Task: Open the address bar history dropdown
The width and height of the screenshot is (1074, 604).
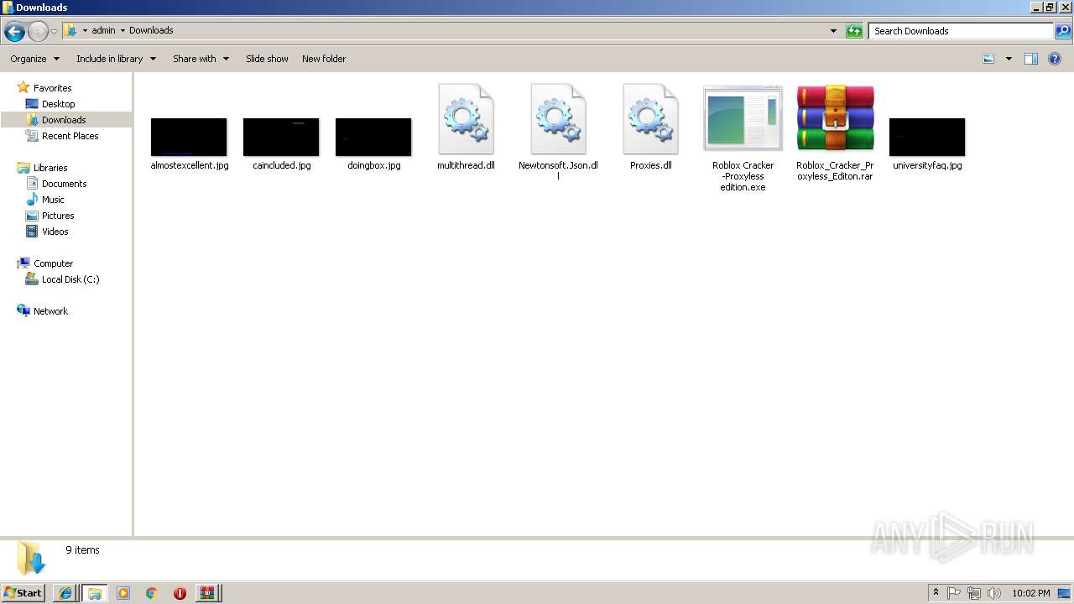Action: (833, 31)
